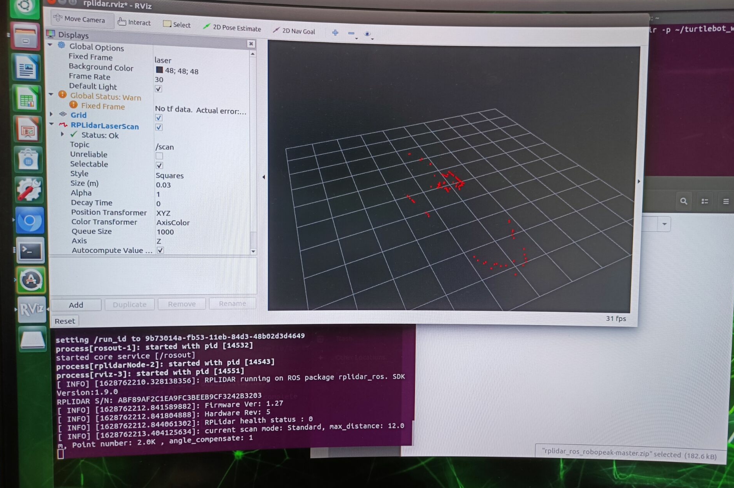Viewport: 734px width, 488px height.
Task: Click 'No tf data. Actual error' status text
Action: click(200, 110)
